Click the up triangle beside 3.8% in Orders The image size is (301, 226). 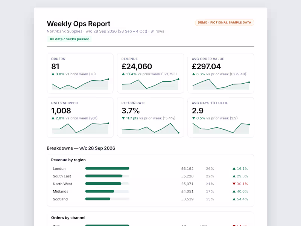click(x=53, y=74)
